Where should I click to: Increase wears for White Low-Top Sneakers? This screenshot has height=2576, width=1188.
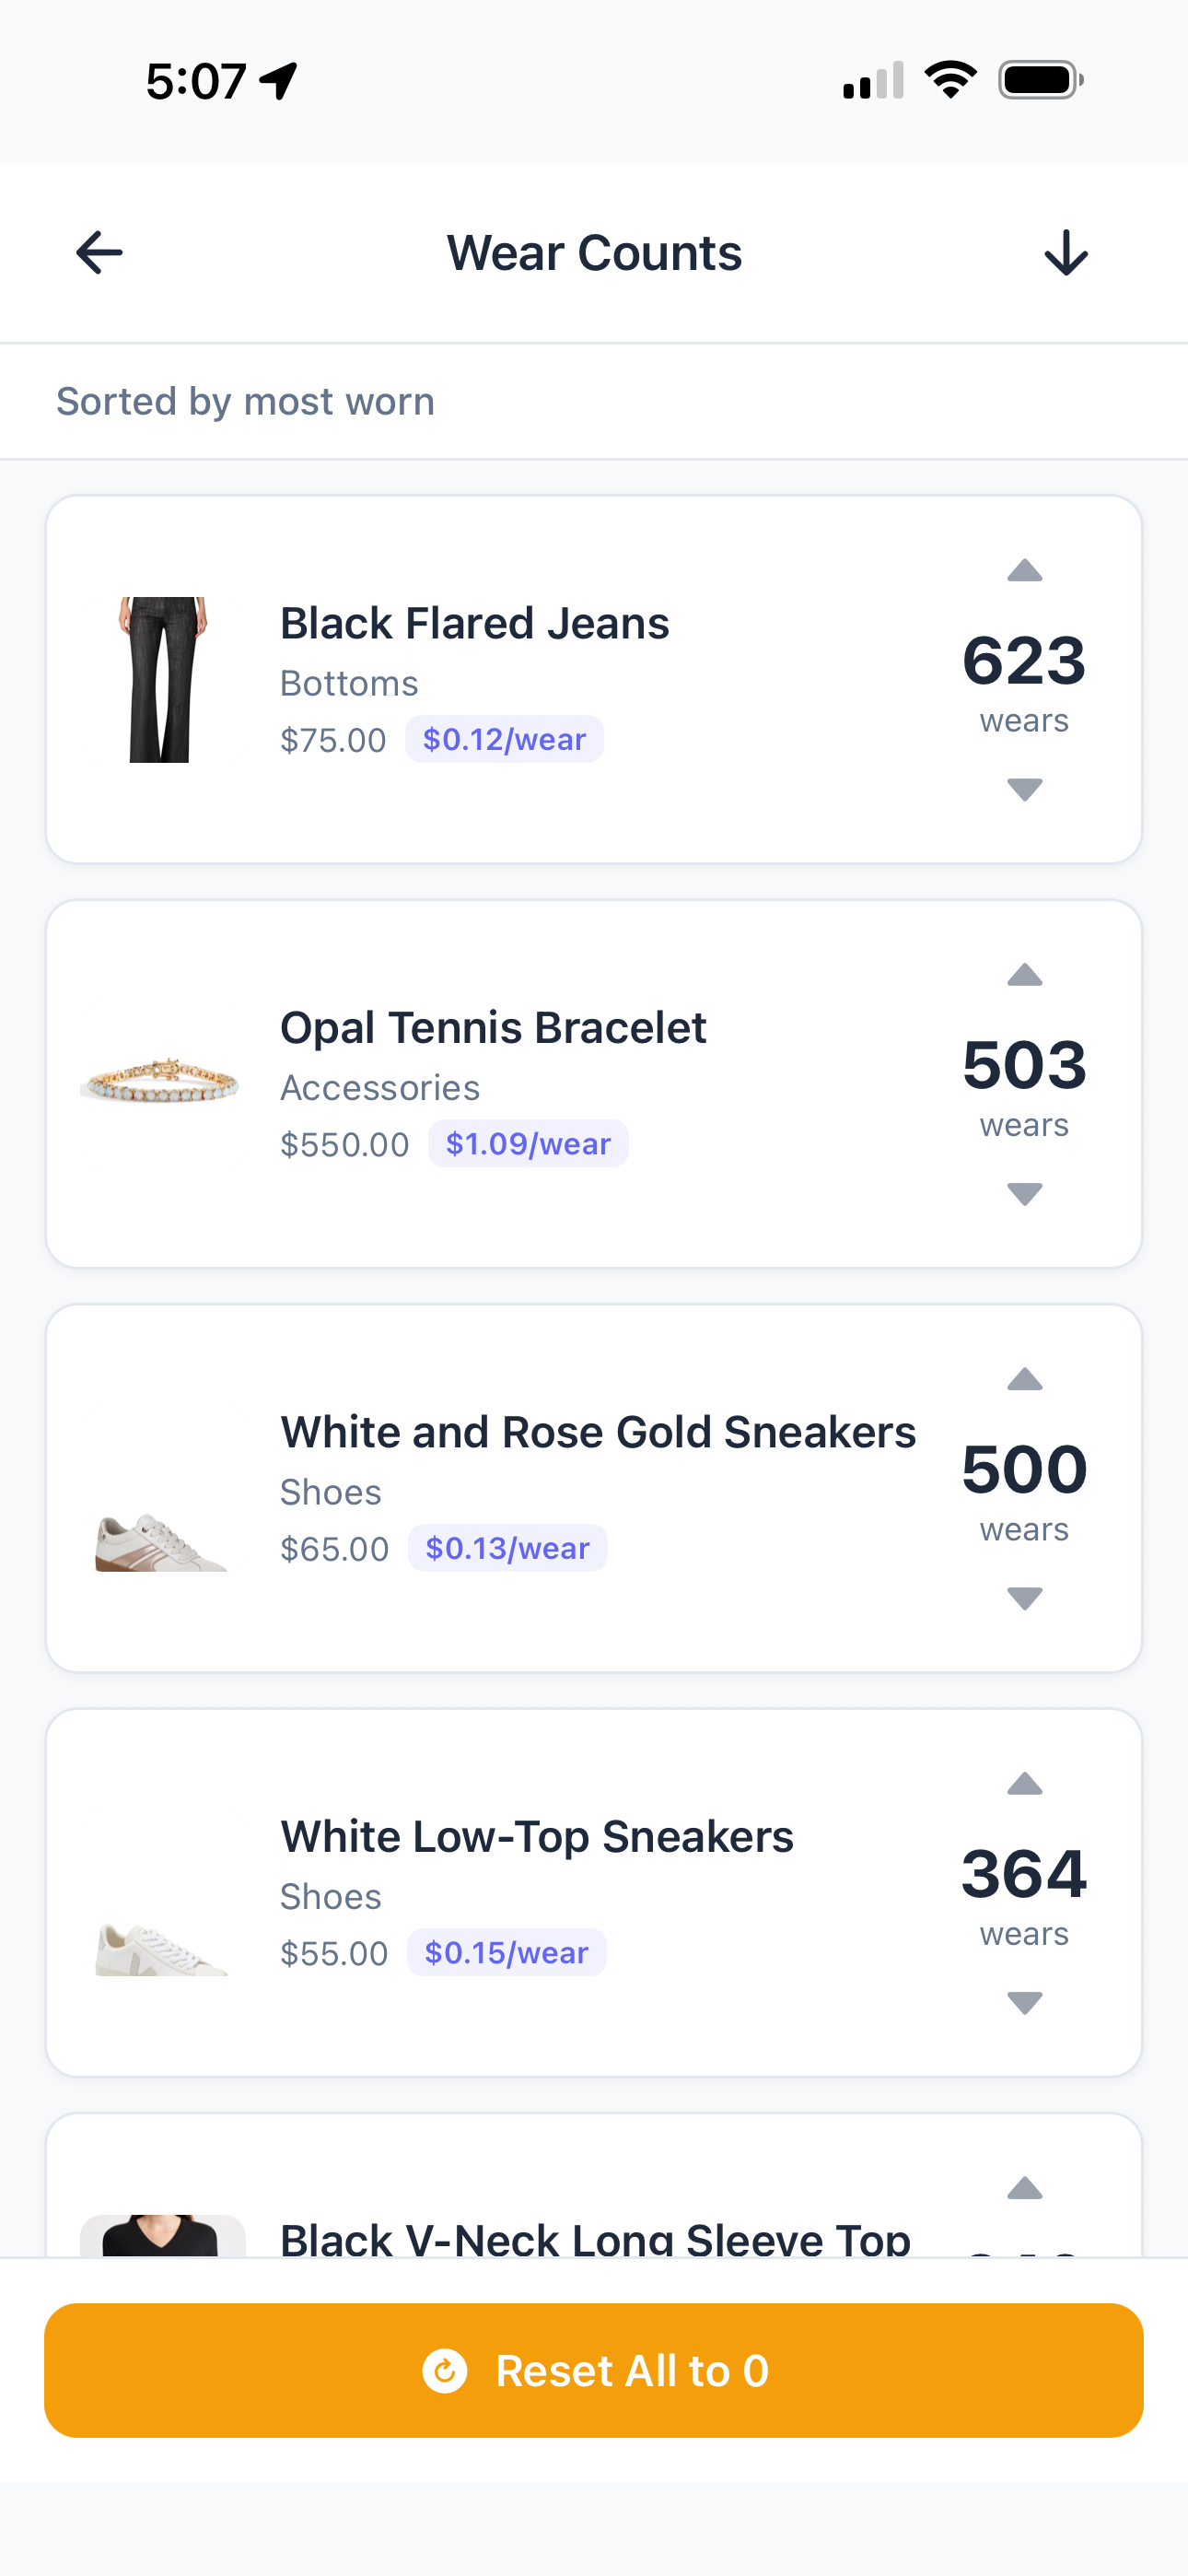coord(1024,1785)
